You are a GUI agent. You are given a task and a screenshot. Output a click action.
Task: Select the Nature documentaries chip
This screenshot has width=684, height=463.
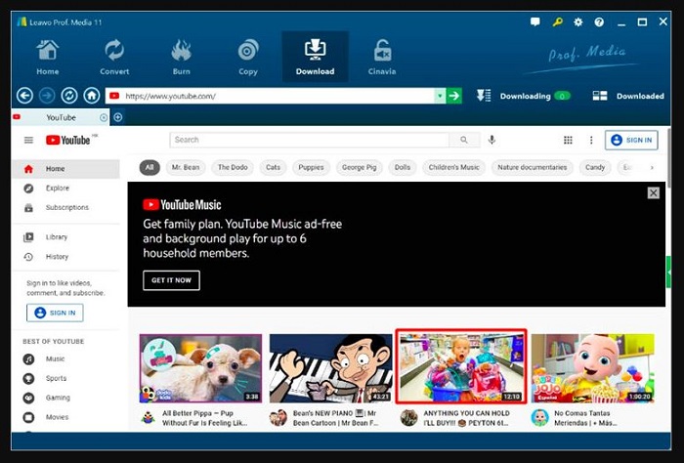click(x=533, y=167)
